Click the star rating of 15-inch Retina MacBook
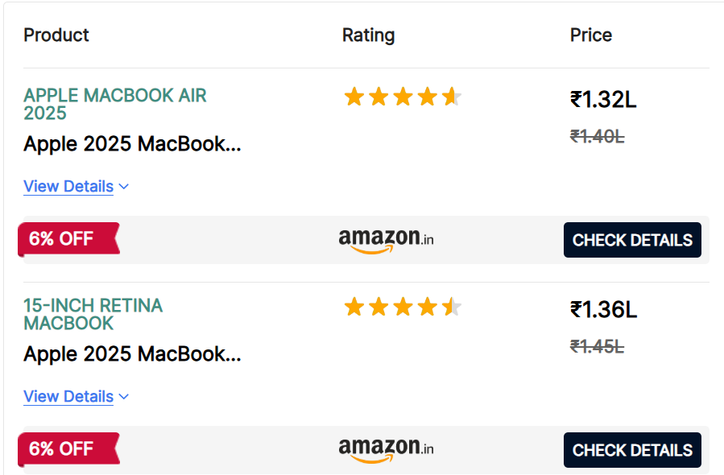 coord(402,307)
